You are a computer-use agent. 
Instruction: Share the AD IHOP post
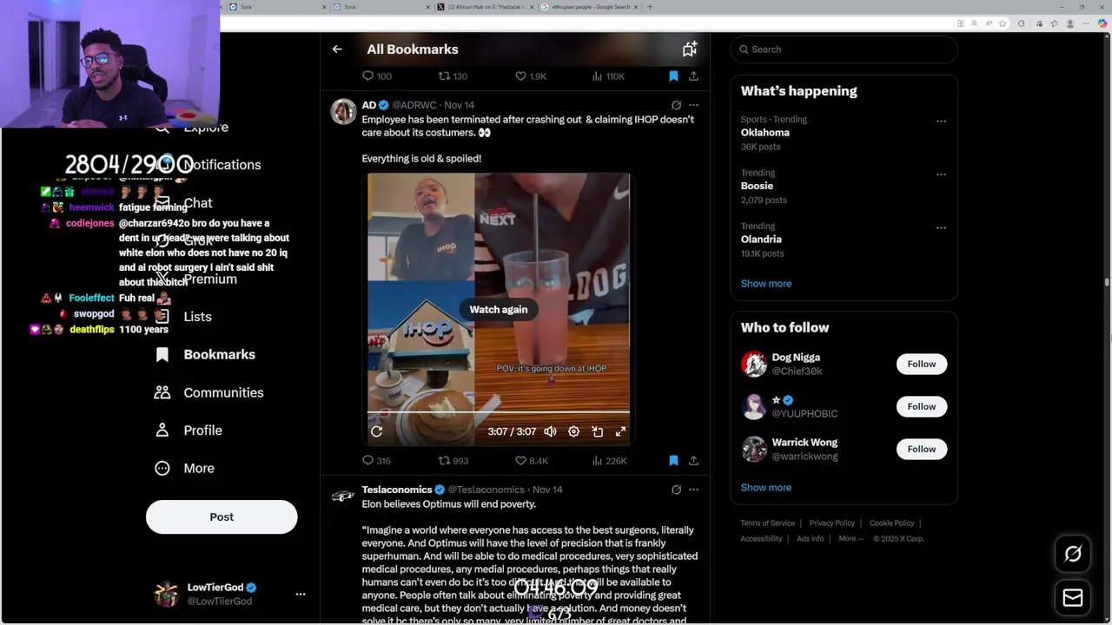point(693,461)
